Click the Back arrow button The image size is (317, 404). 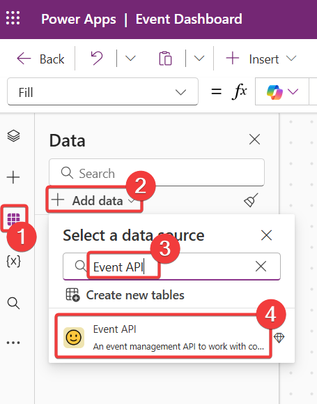point(40,59)
